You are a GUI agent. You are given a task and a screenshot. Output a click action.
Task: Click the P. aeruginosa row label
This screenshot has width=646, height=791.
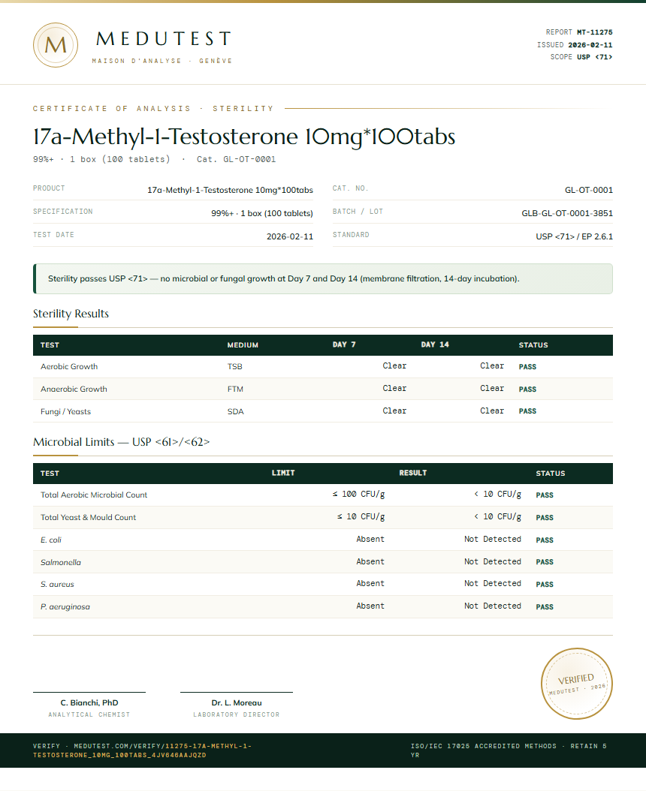point(65,607)
